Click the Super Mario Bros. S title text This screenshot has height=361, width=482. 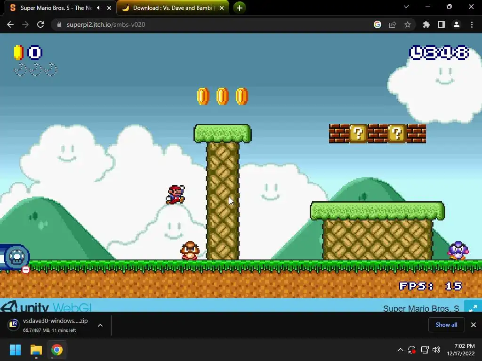(421, 308)
